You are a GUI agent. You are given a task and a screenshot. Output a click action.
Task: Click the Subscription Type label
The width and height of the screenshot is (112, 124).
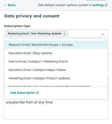pos(17,26)
